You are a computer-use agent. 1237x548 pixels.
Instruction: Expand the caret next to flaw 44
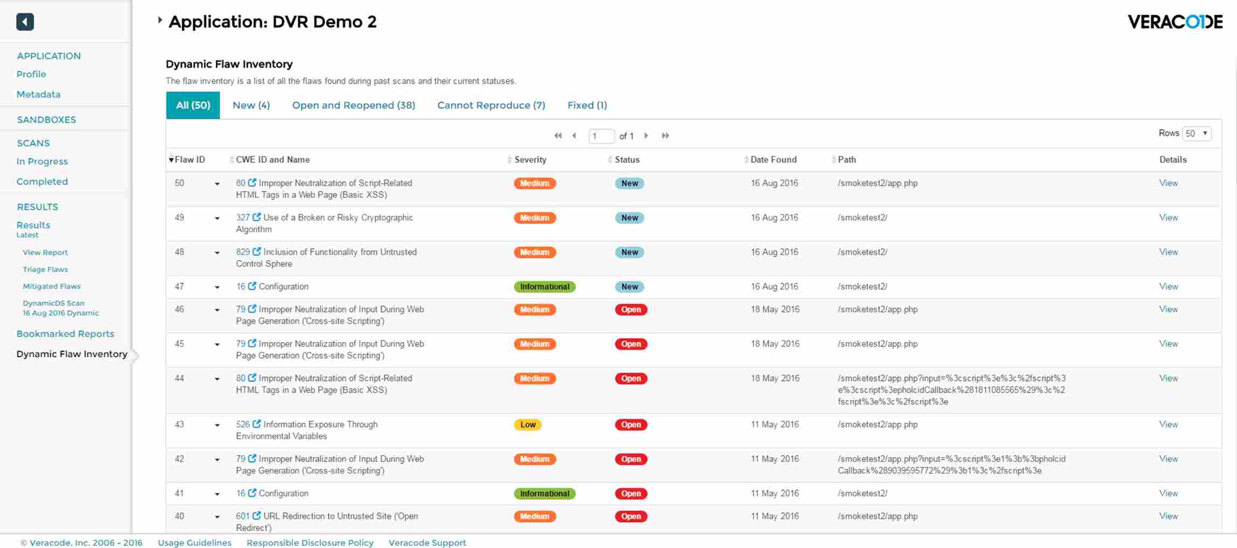click(x=217, y=379)
